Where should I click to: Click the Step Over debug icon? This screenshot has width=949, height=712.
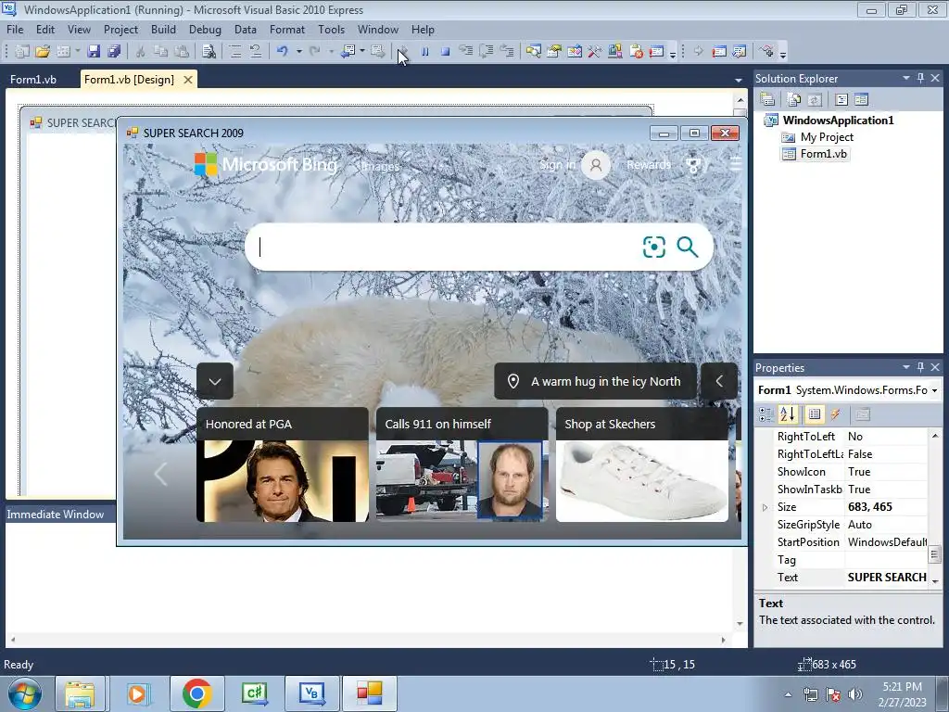tap(486, 52)
